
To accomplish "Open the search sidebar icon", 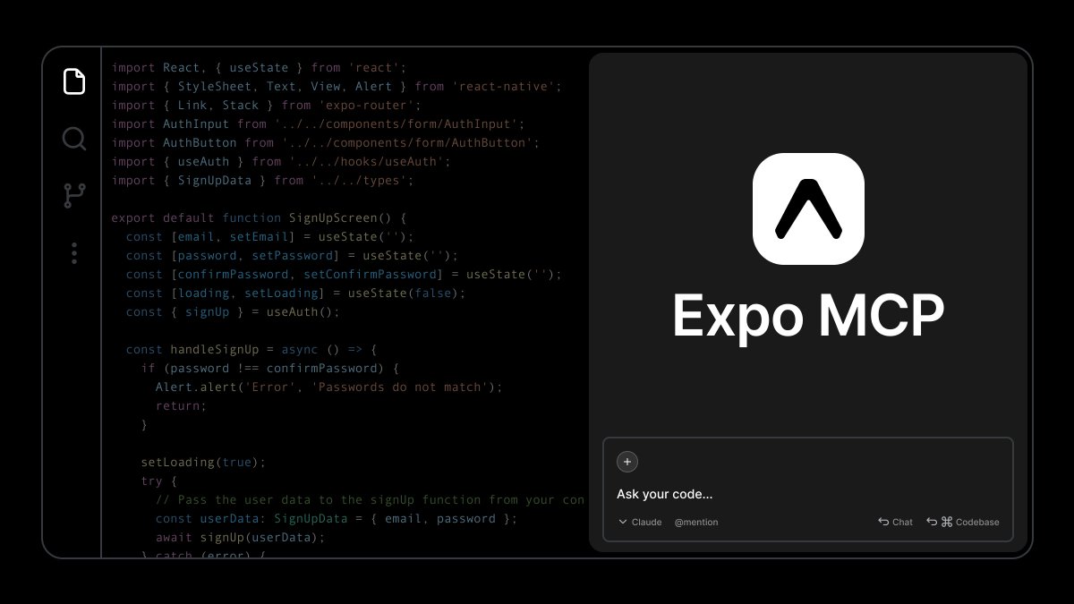I will [74, 139].
